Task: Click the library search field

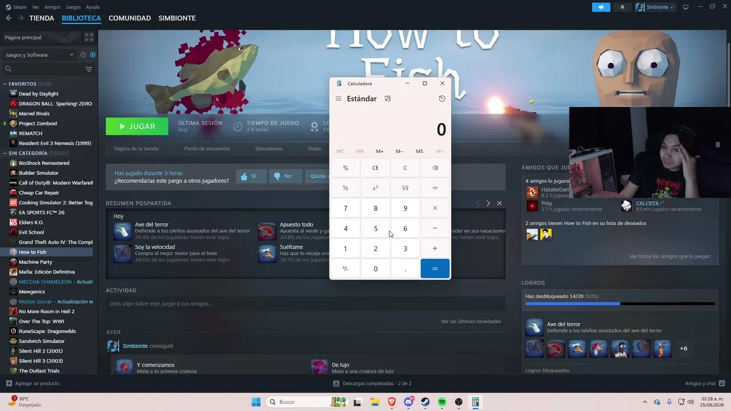Action: click(x=43, y=69)
